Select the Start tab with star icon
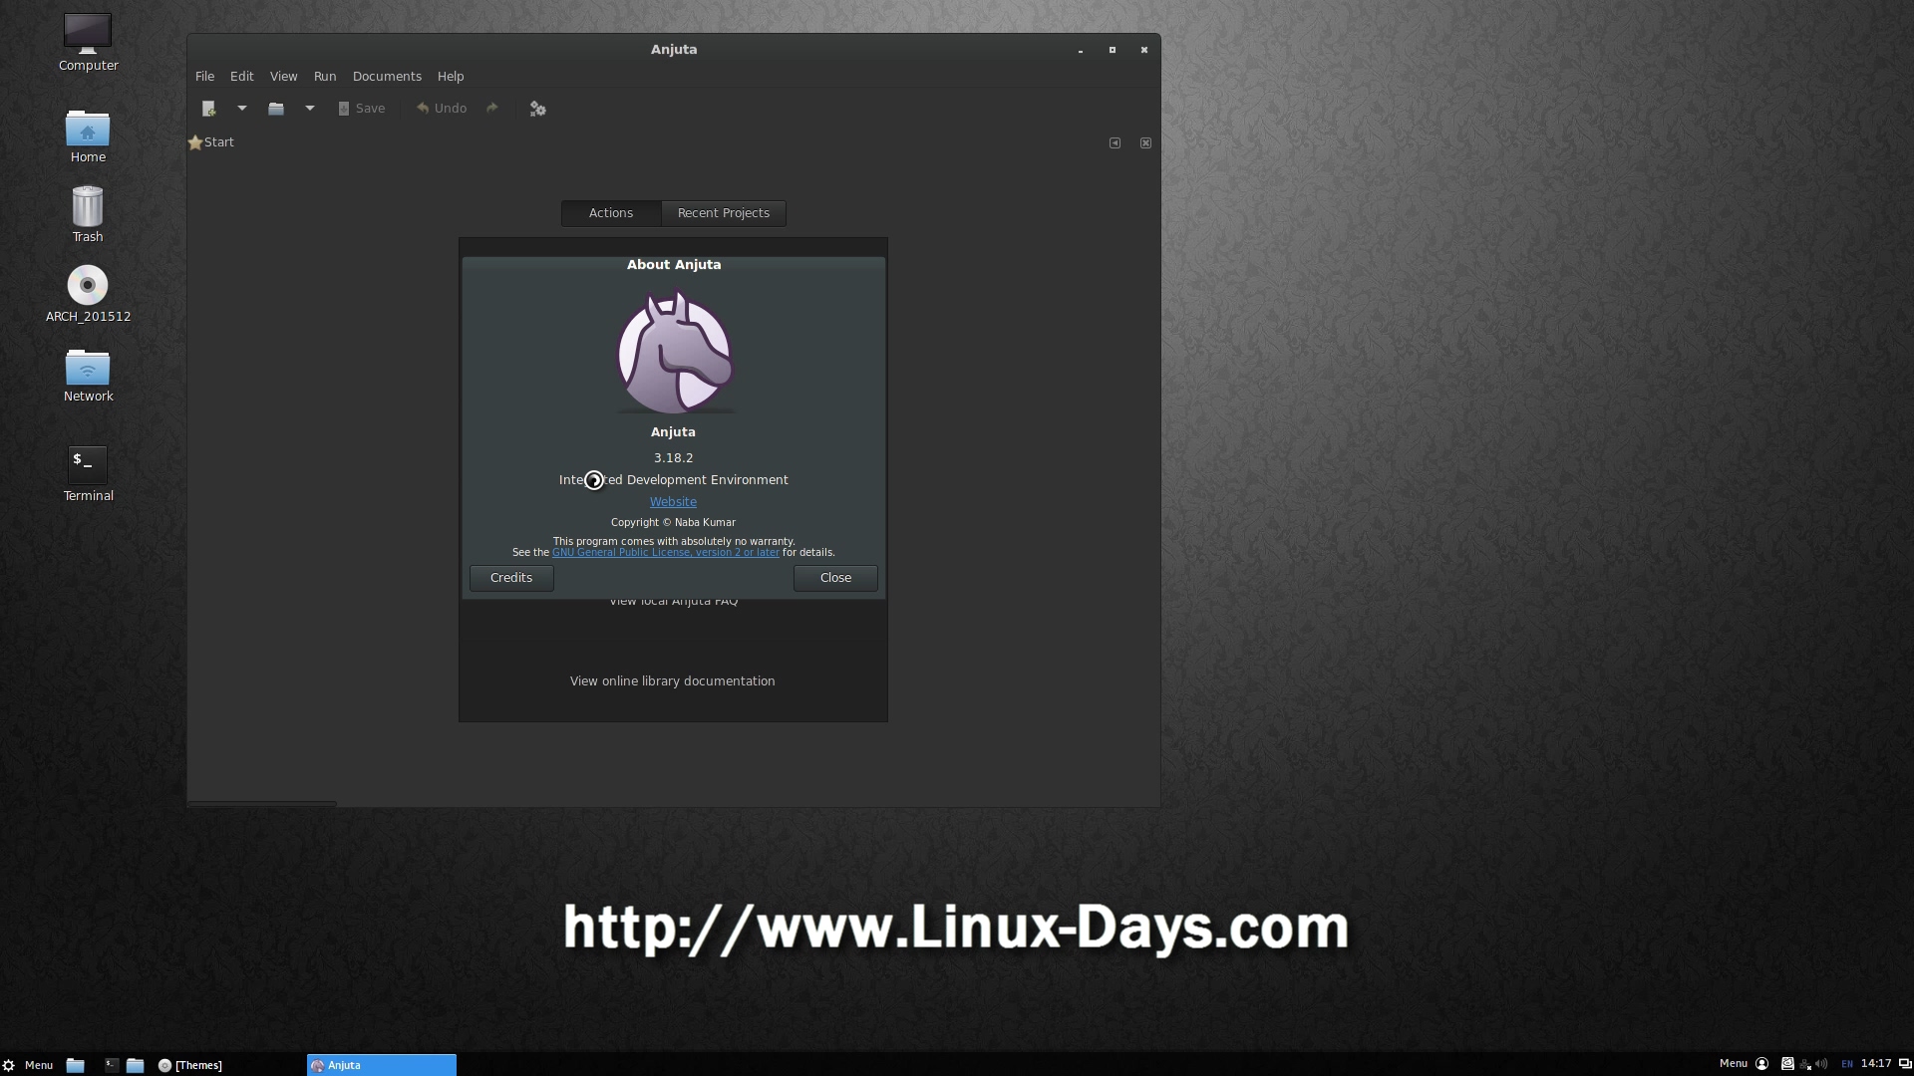This screenshot has height=1076, width=1914. [x=211, y=142]
